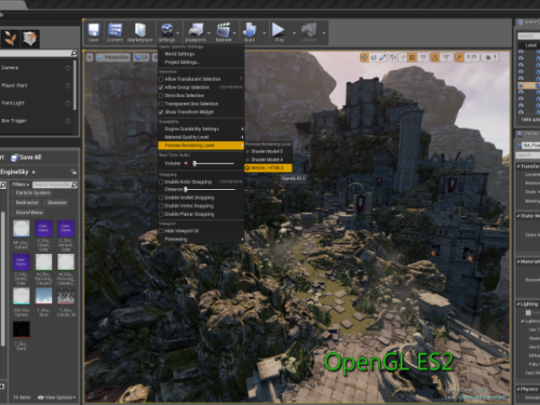Enable Socket Snapping checkbox

(161, 197)
